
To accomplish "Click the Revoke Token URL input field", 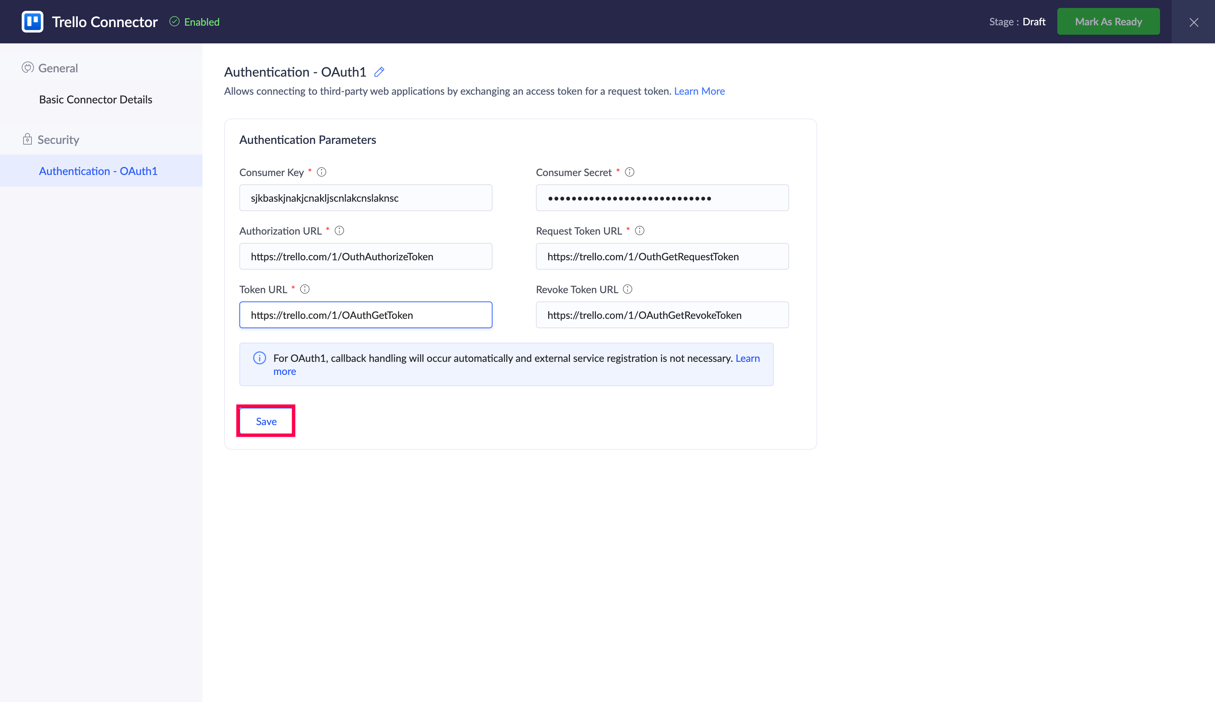I will (x=662, y=315).
